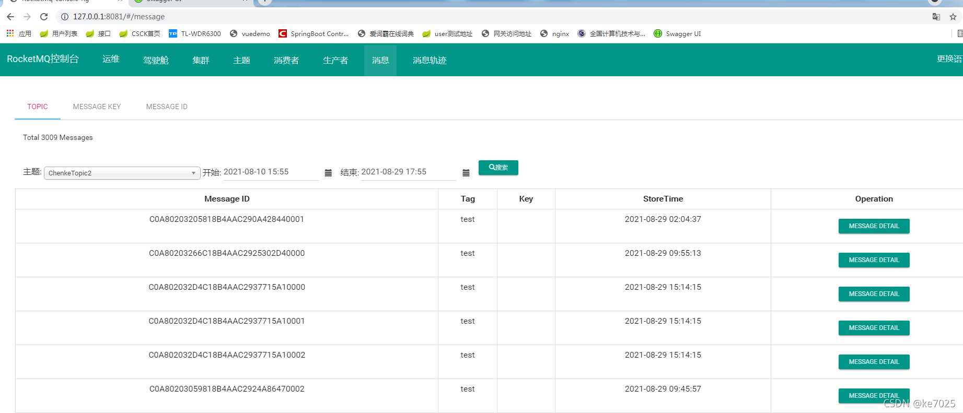Click the site info icon in address bar
Screen dimensions: 963x413
65,17
